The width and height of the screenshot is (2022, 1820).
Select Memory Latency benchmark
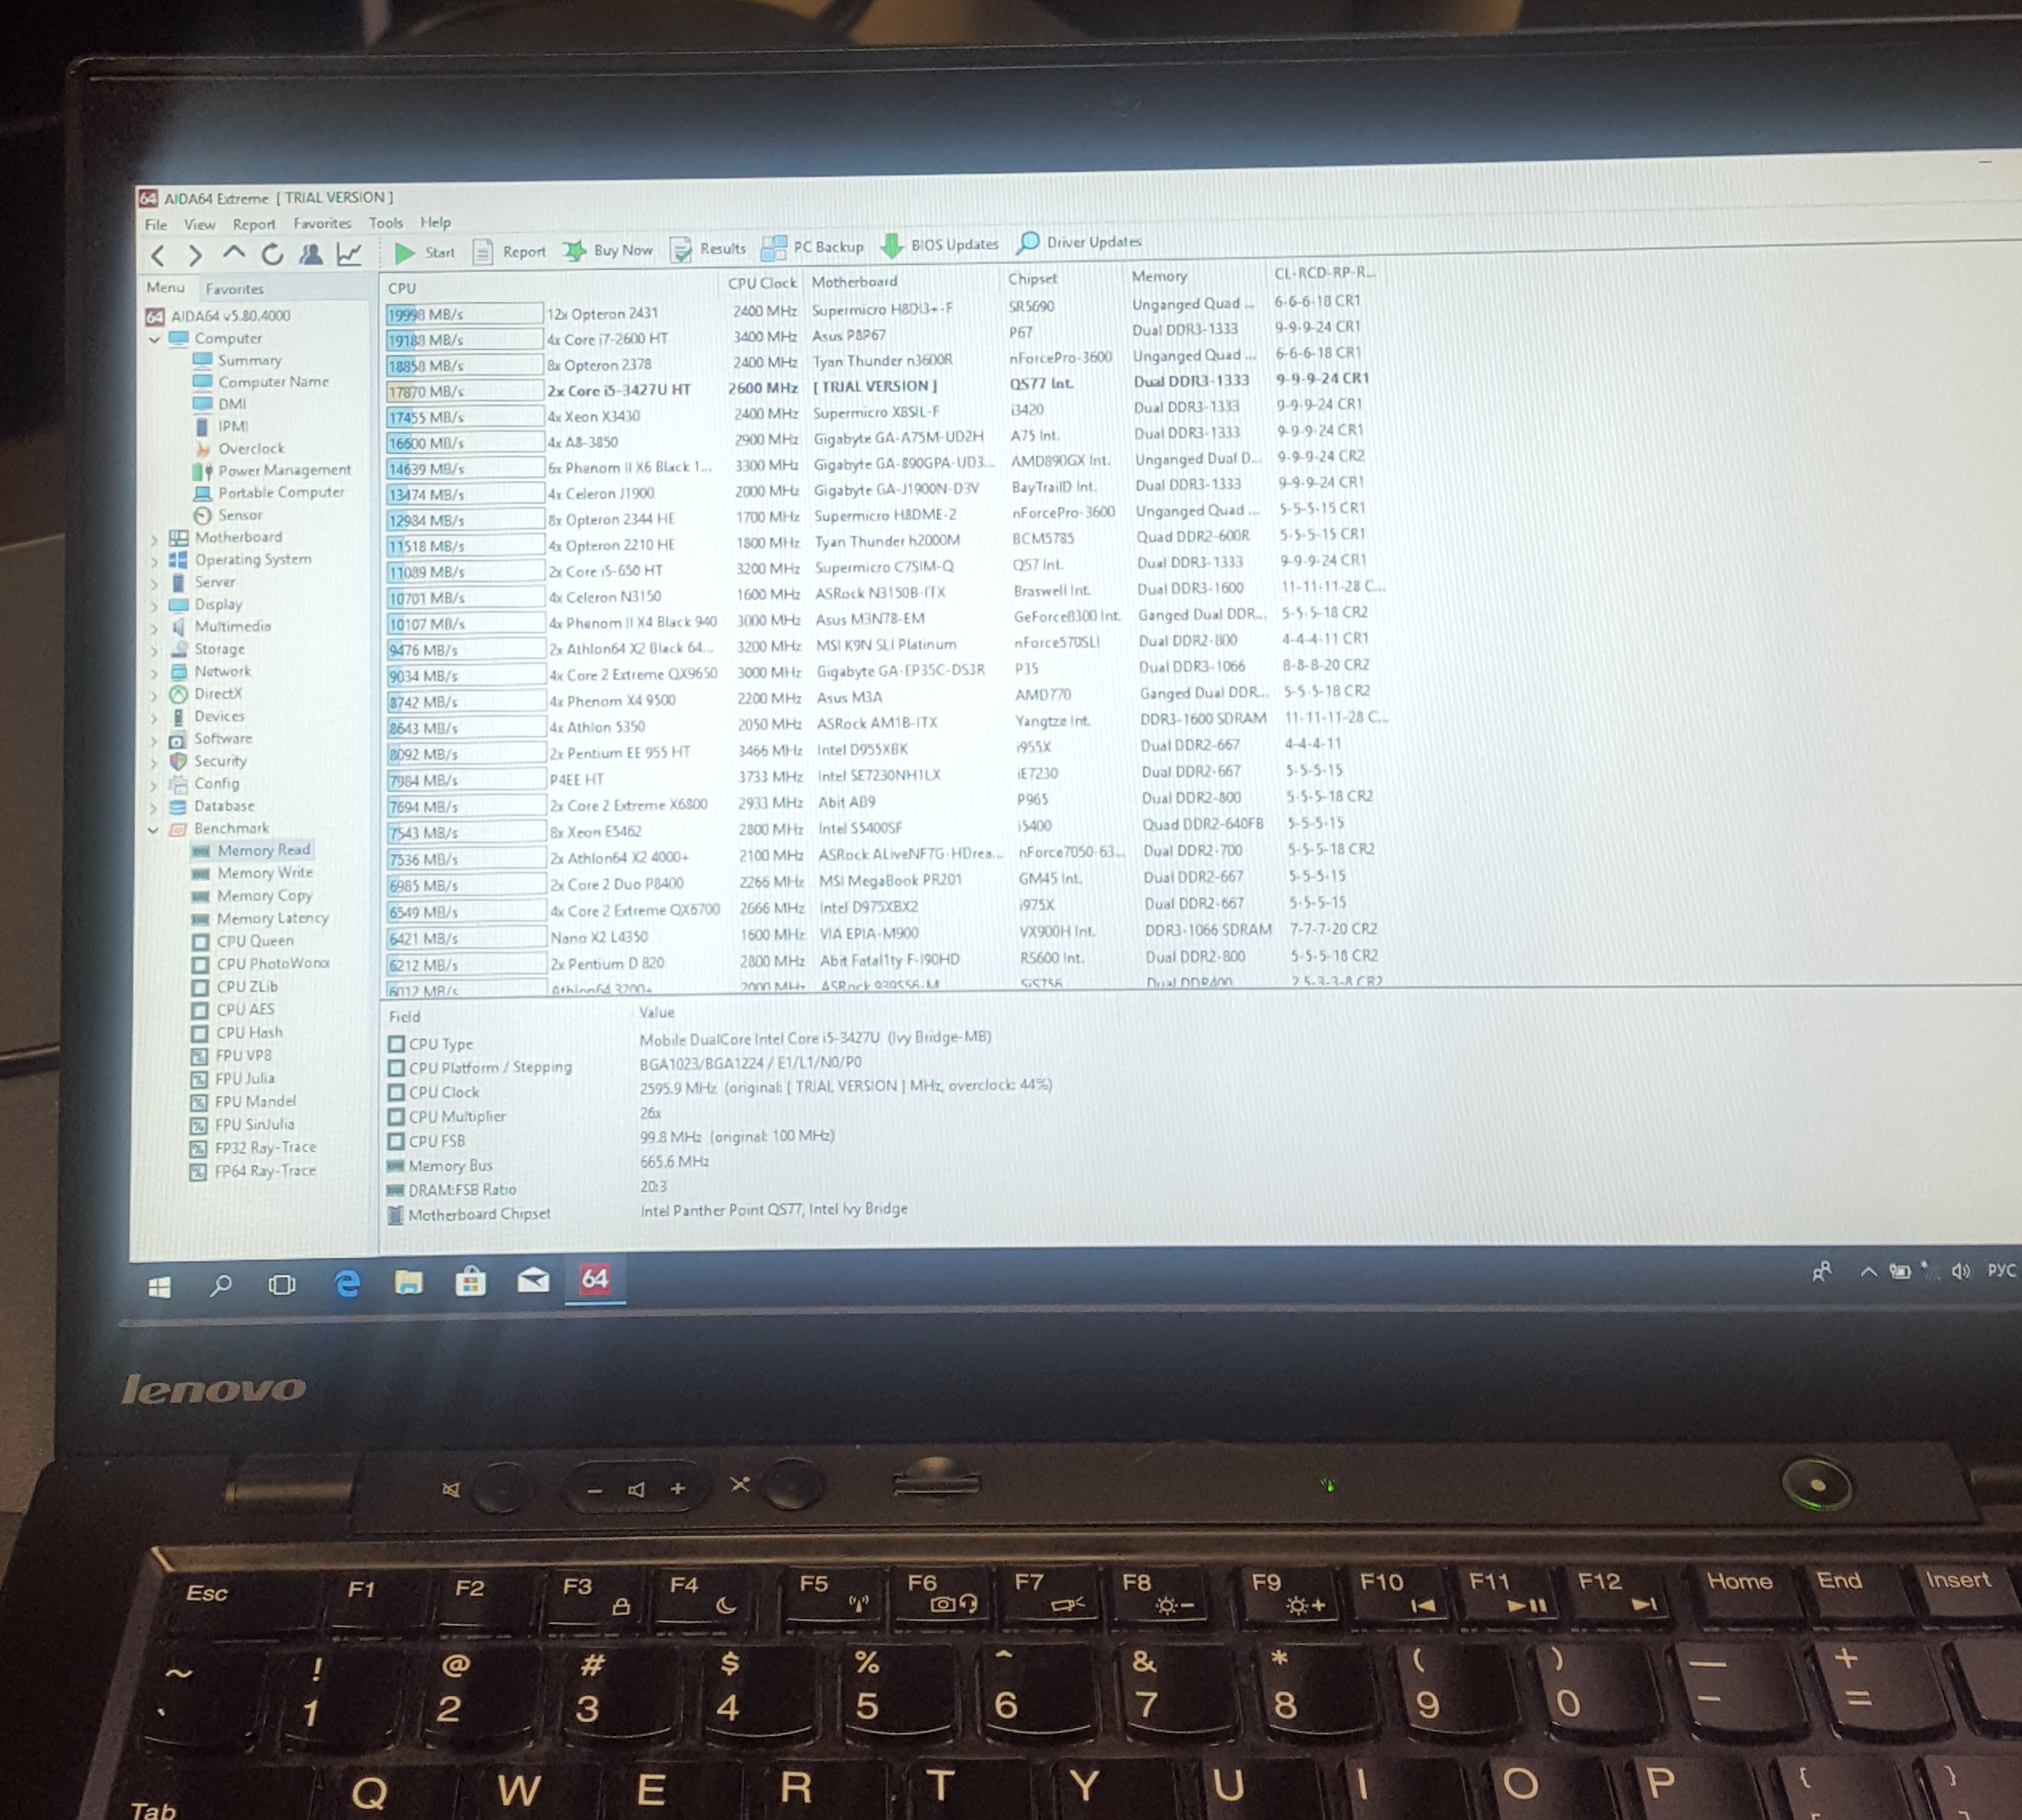260,918
